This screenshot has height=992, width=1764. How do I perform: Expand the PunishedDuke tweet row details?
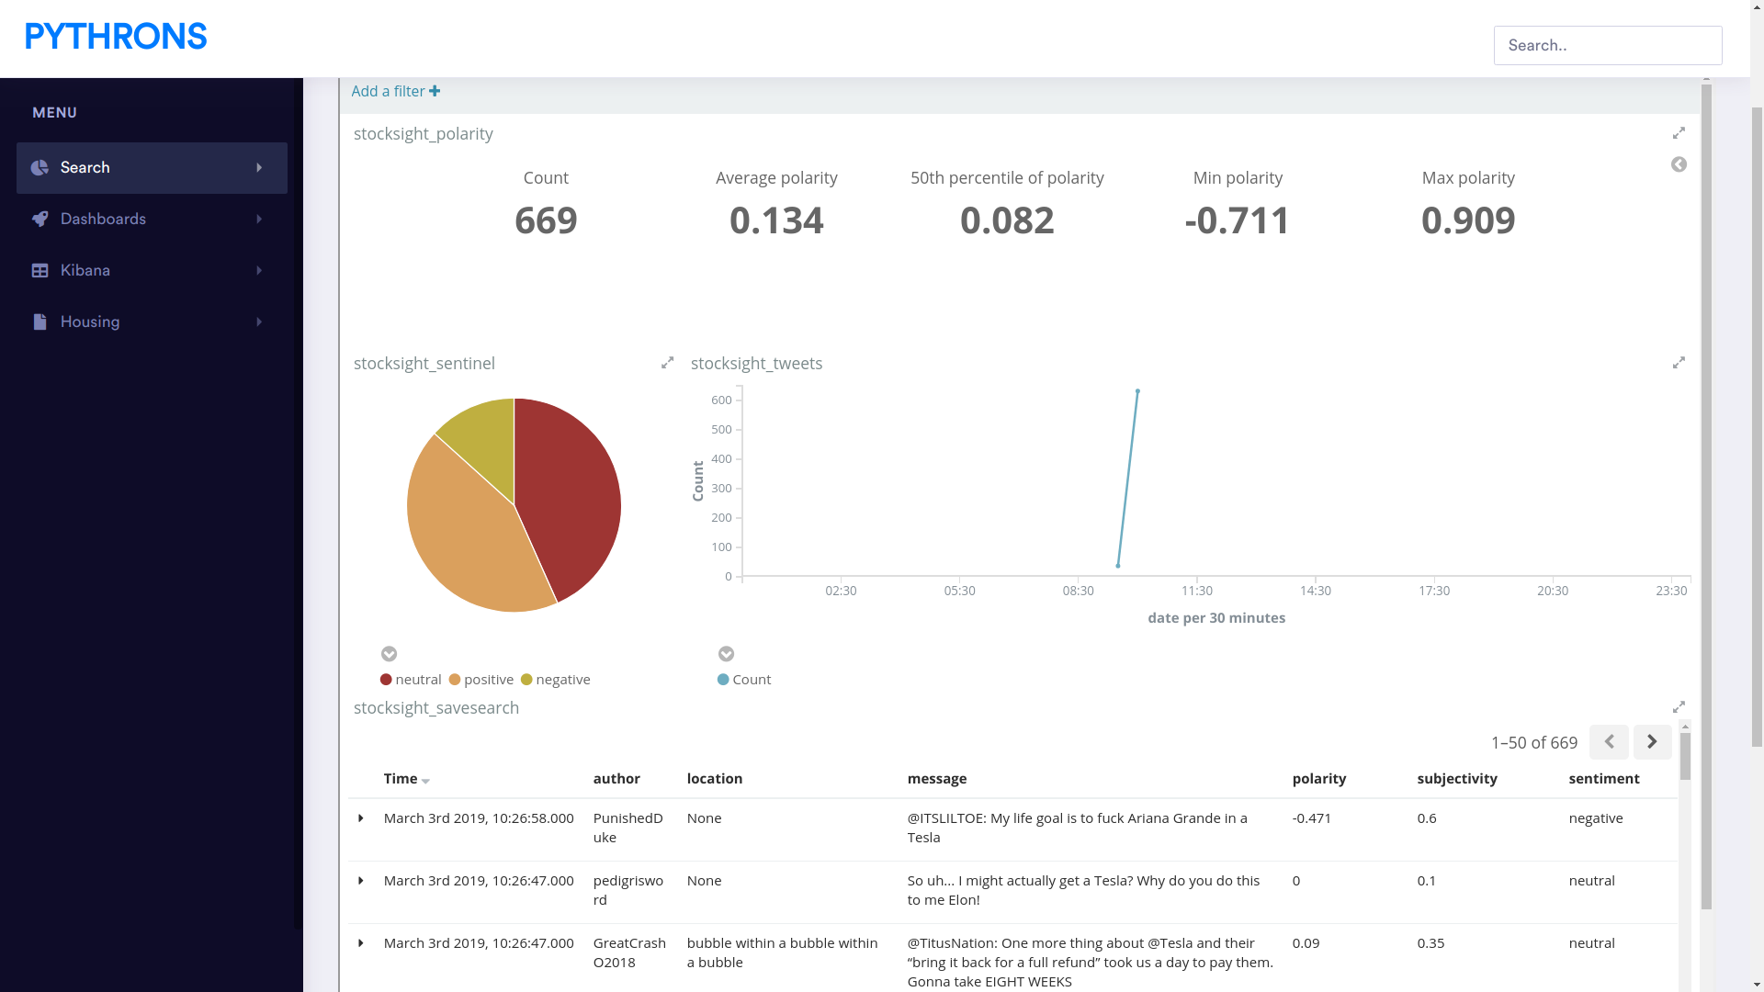361,818
